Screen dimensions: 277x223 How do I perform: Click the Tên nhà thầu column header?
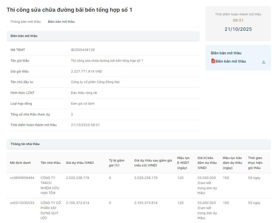point(50,163)
